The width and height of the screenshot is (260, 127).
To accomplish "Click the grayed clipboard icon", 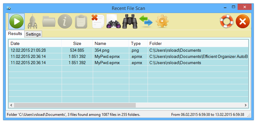I will (81, 21).
